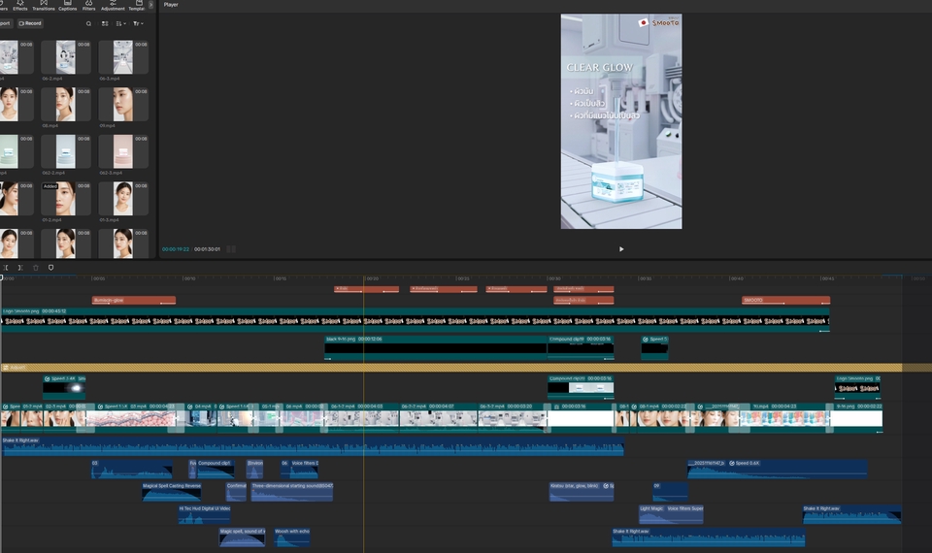This screenshot has height=553, width=932.
Task: Click the Player panel title
Action: [171, 5]
